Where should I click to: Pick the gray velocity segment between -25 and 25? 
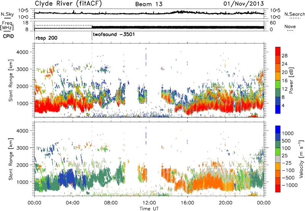278,159
